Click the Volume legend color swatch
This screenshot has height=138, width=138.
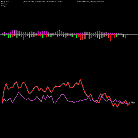(2, 4)
